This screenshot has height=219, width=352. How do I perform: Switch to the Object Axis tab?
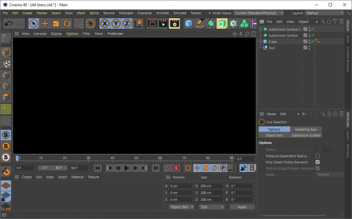click(275, 135)
